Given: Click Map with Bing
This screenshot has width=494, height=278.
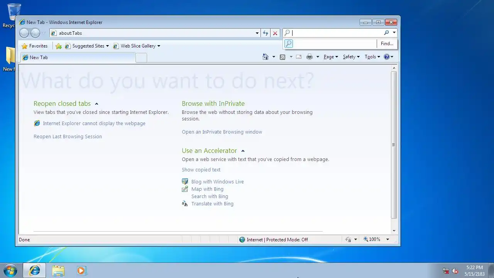Looking at the screenshot, I should point(207,189).
